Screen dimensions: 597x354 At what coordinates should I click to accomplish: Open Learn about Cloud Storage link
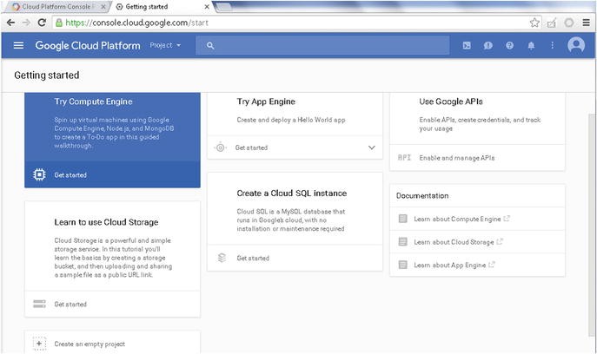pos(454,242)
